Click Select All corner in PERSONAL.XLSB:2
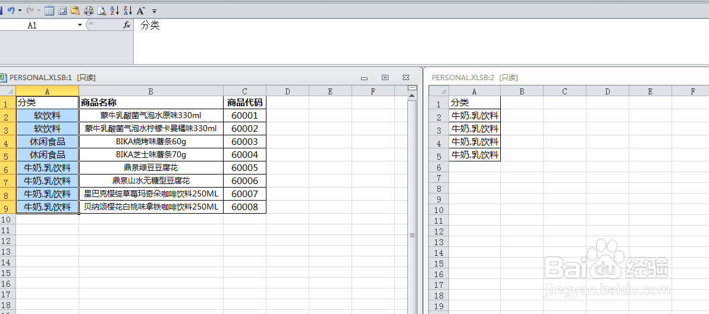This screenshot has width=709, height=314. tap(438, 91)
